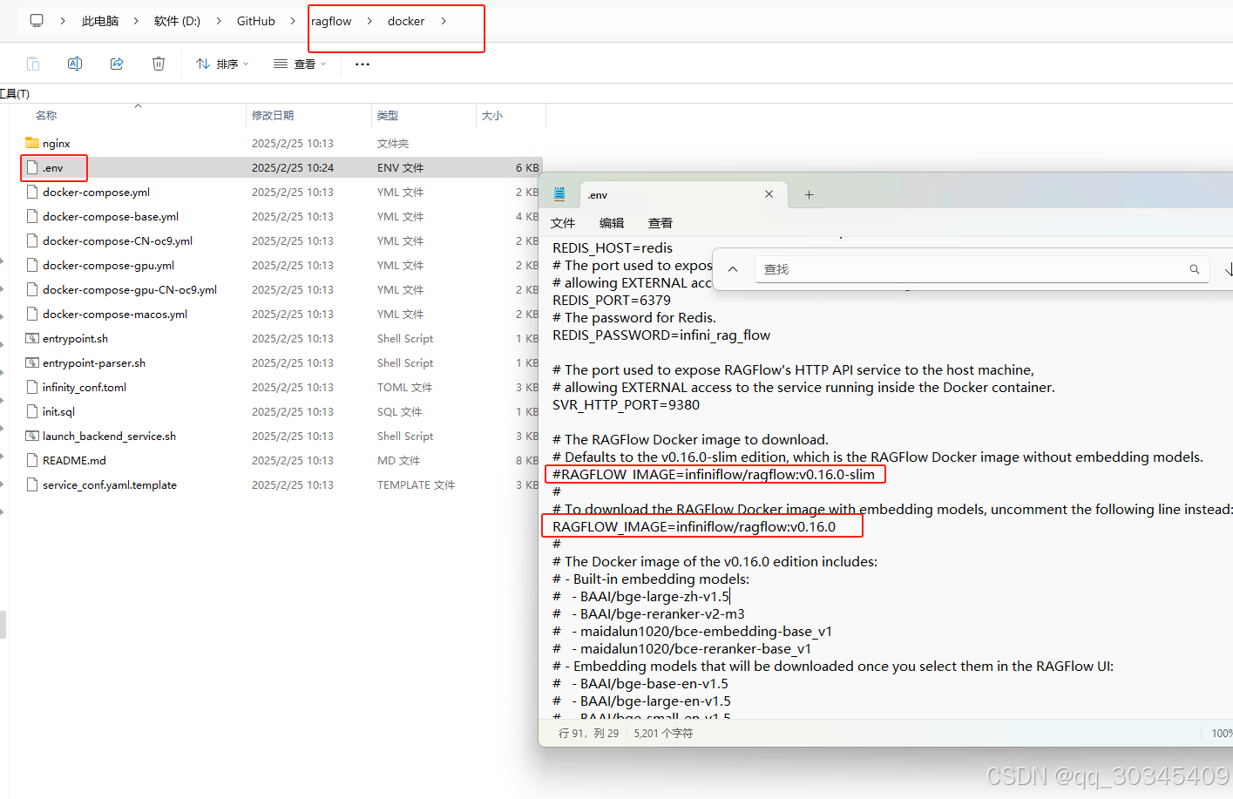Sort by the 名称 column header
The height and width of the screenshot is (799, 1233).
coord(46,115)
